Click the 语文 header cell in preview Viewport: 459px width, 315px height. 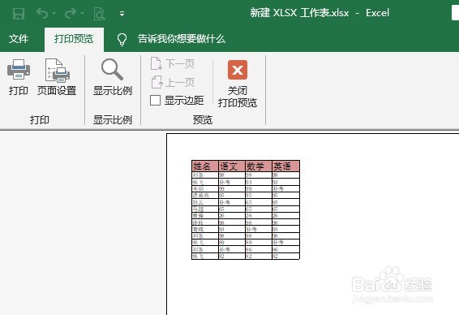(232, 166)
